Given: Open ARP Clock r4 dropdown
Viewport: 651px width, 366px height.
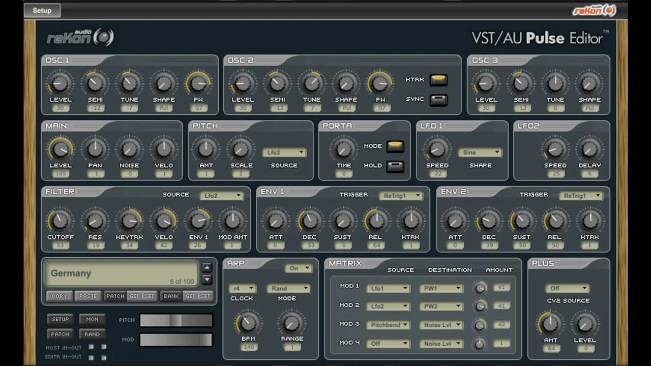Looking at the screenshot, I should (242, 288).
